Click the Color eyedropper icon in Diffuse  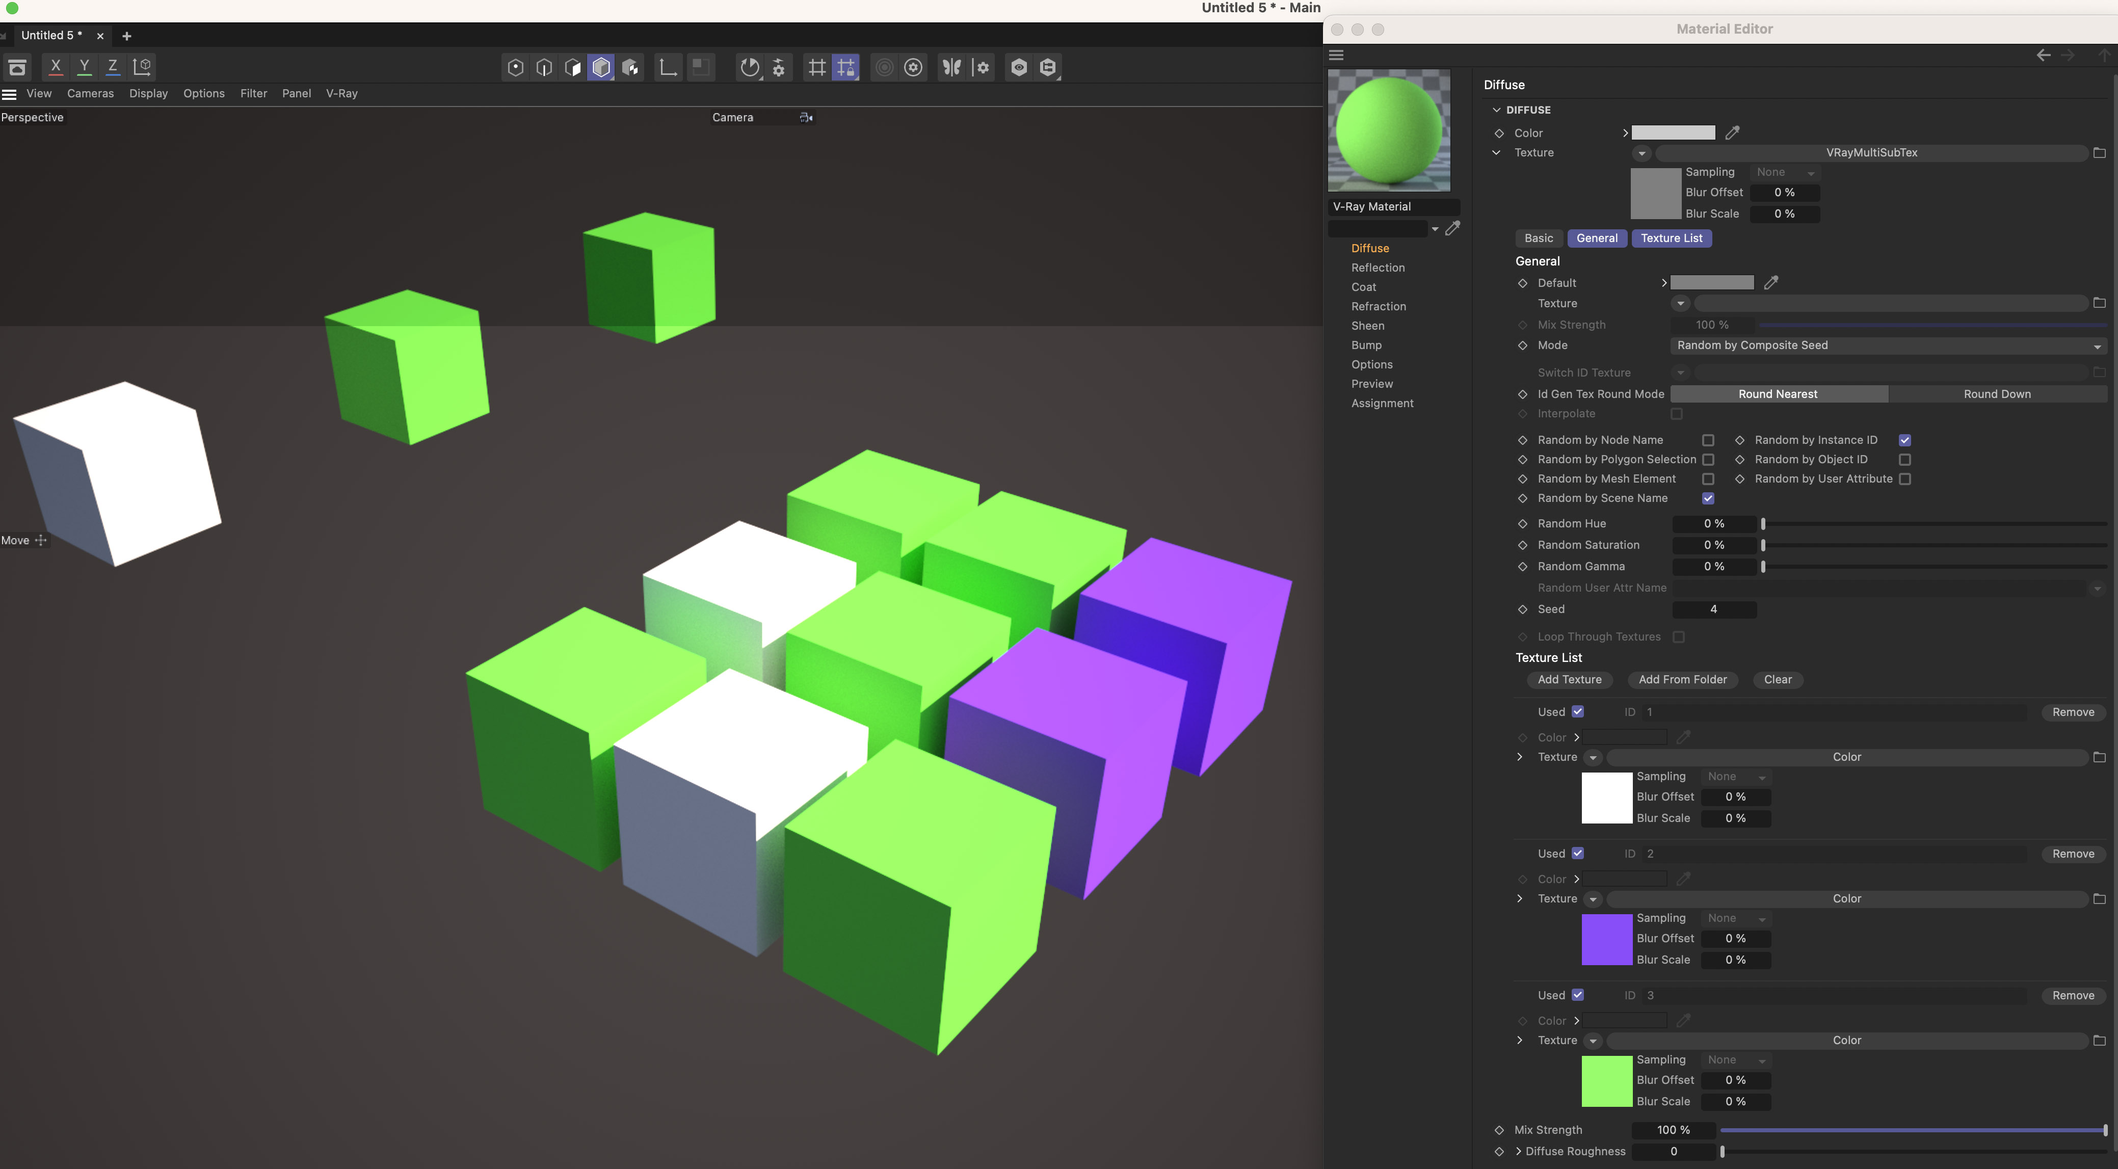(1732, 132)
